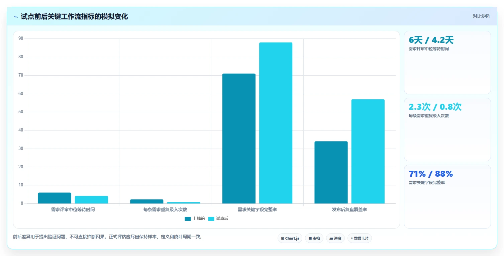Click the footnote beginning 前后差异用于提出验证问题
The image size is (504, 256).
click(108, 237)
